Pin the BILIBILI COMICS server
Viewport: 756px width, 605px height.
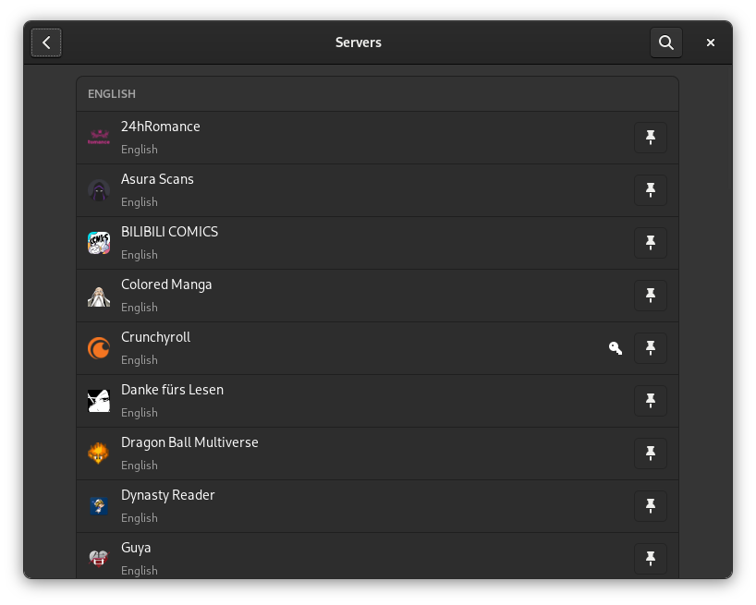[x=651, y=243]
